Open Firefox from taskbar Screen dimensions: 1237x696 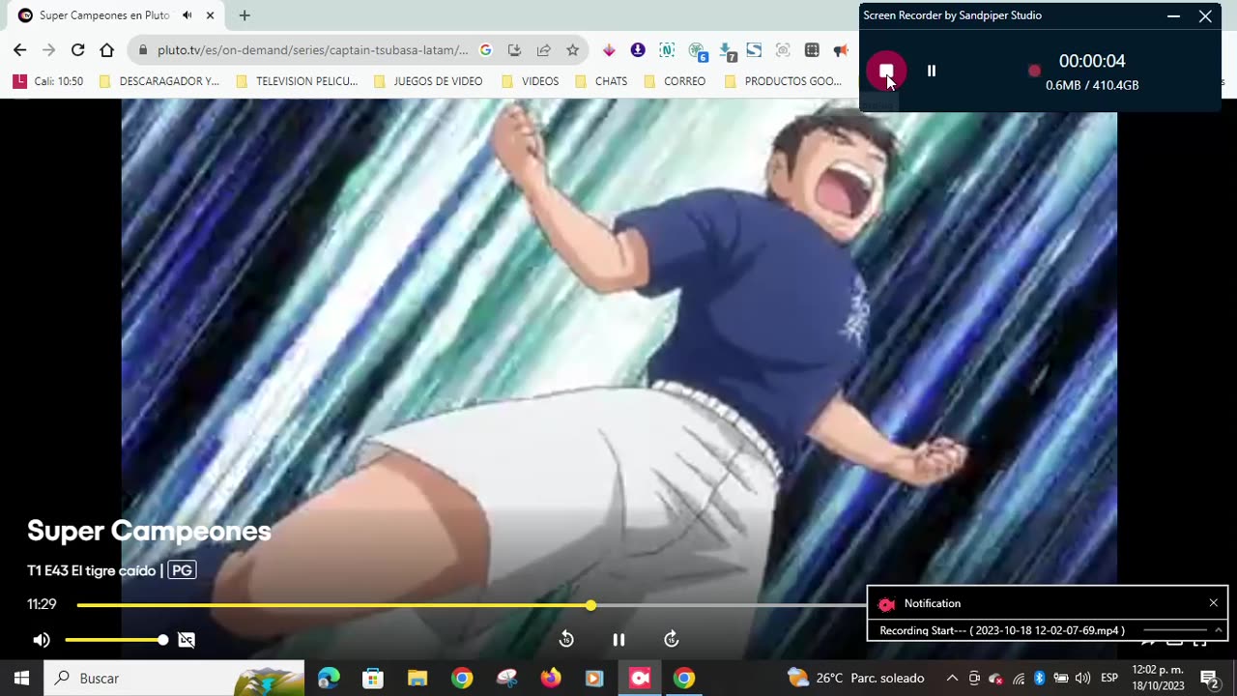click(551, 678)
